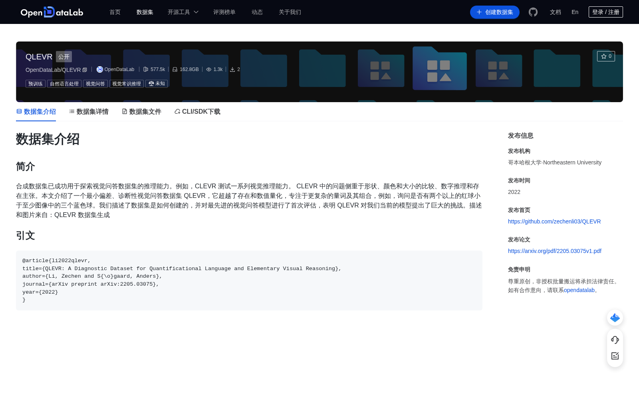639x399 pixels.
Task: Switch to the 数据集详情 tab
Action: (x=89, y=112)
